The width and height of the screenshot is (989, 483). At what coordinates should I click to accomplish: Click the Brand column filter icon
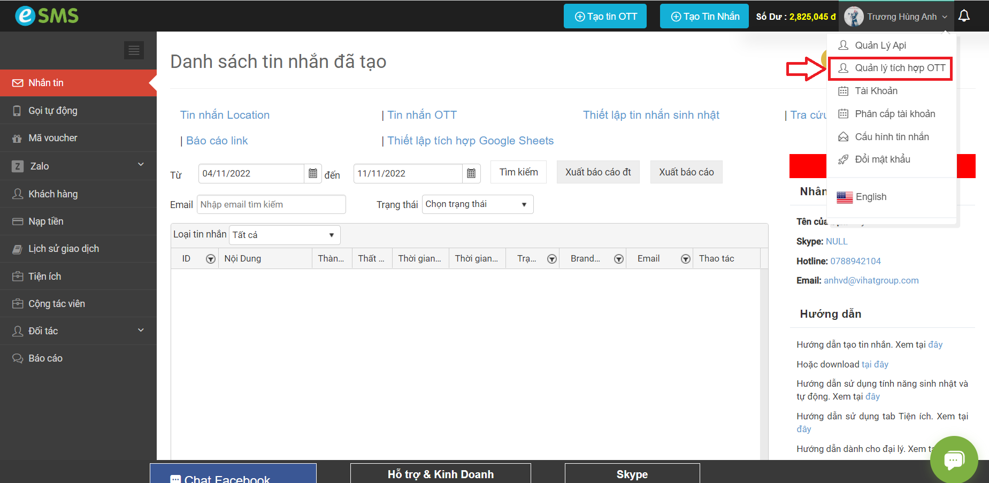coord(618,259)
